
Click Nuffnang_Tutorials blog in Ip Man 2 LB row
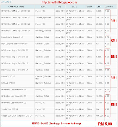point(43,83)
